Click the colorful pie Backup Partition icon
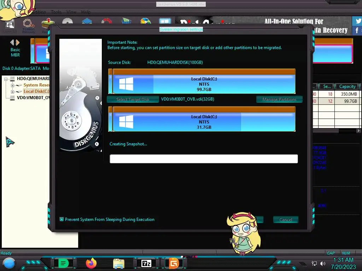Image resolution: width=362 pixels, height=271 pixels. tap(146, 22)
